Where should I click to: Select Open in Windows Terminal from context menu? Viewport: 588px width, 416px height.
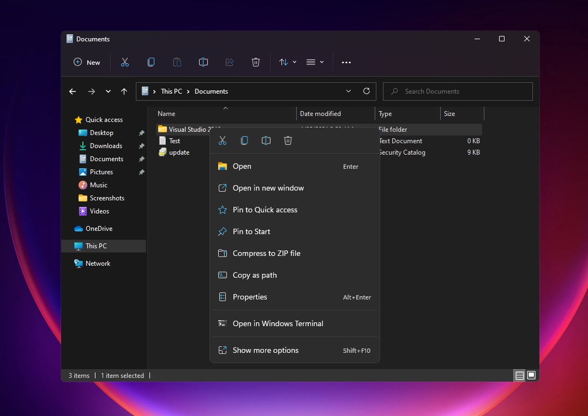point(278,323)
